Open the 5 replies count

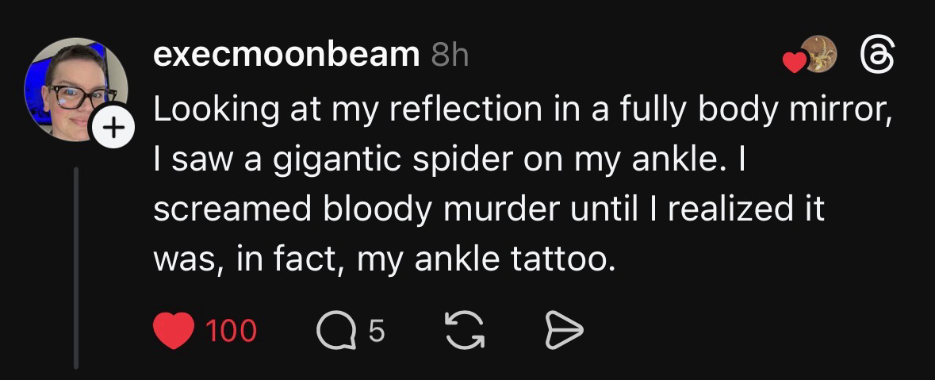[x=377, y=331]
